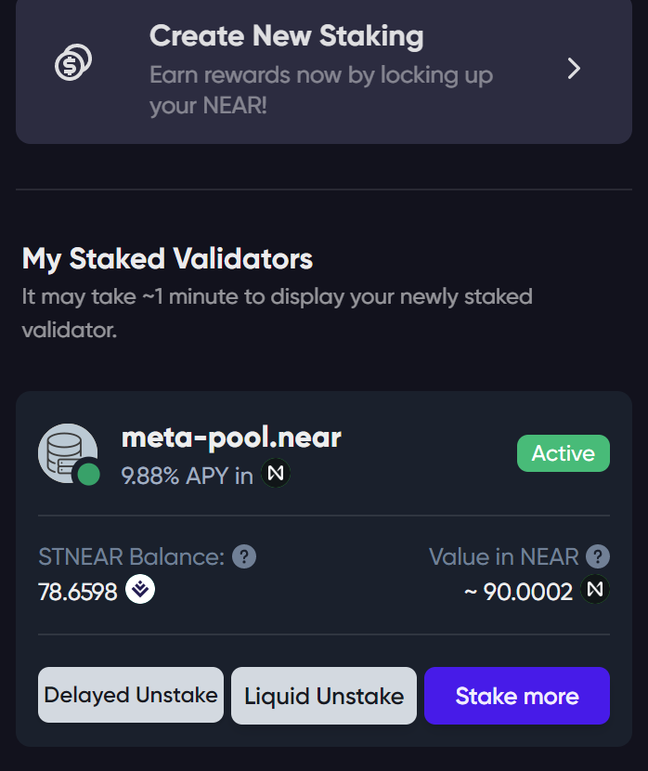This screenshot has height=771, width=648.
Task: Open Value in NEAR help question mark
Action: (x=598, y=556)
